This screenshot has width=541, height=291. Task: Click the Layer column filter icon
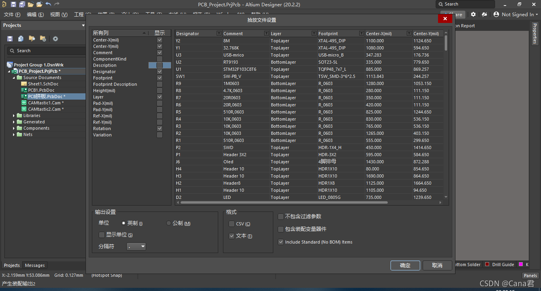pos(314,34)
